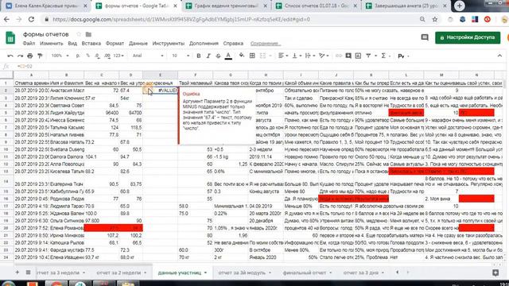This screenshot has height=286, width=509.
Task: Open the fill color picker
Action: 242,56
